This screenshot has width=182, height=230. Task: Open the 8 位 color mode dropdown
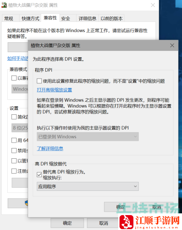20,128
